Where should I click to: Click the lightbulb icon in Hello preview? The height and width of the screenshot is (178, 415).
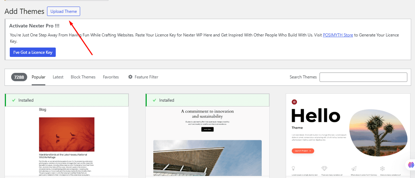pos(293,168)
